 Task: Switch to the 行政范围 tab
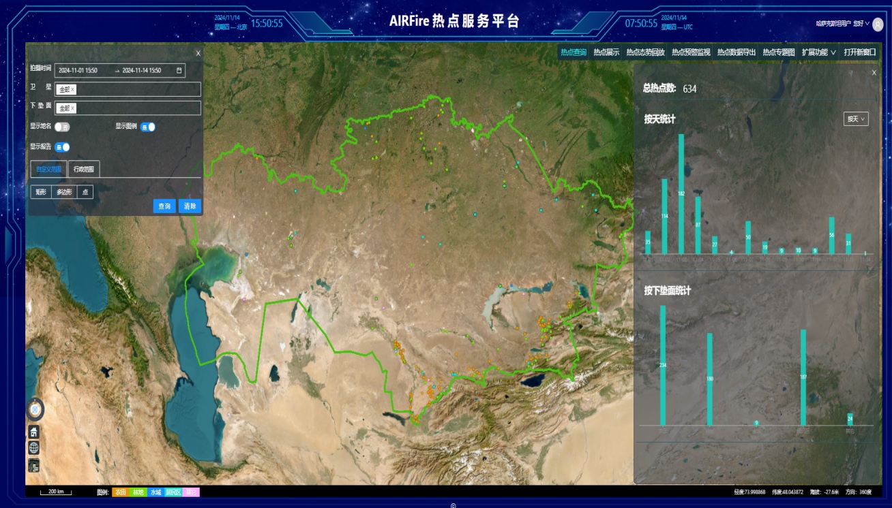85,169
